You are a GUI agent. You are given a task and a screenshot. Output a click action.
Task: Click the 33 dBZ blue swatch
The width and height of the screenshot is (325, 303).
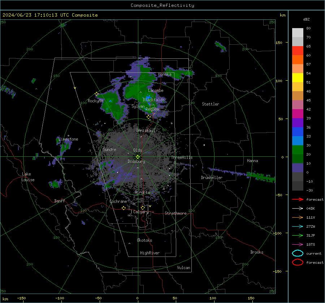pyautogui.click(x=298, y=141)
